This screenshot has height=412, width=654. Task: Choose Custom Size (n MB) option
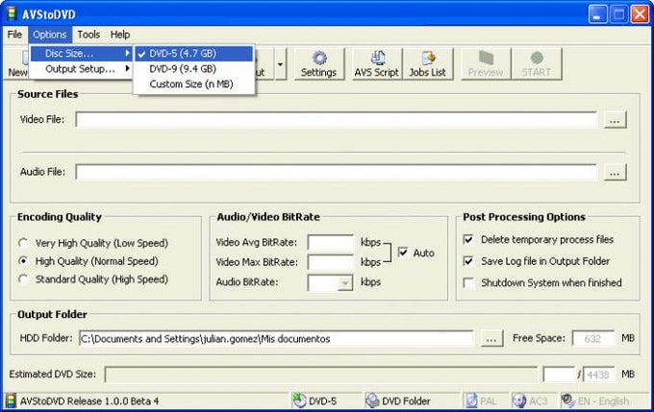(x=194, y=85)
